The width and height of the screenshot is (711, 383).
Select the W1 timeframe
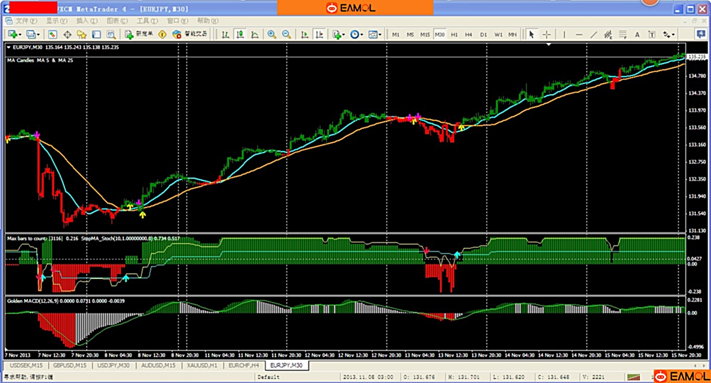tap(498, 34)
